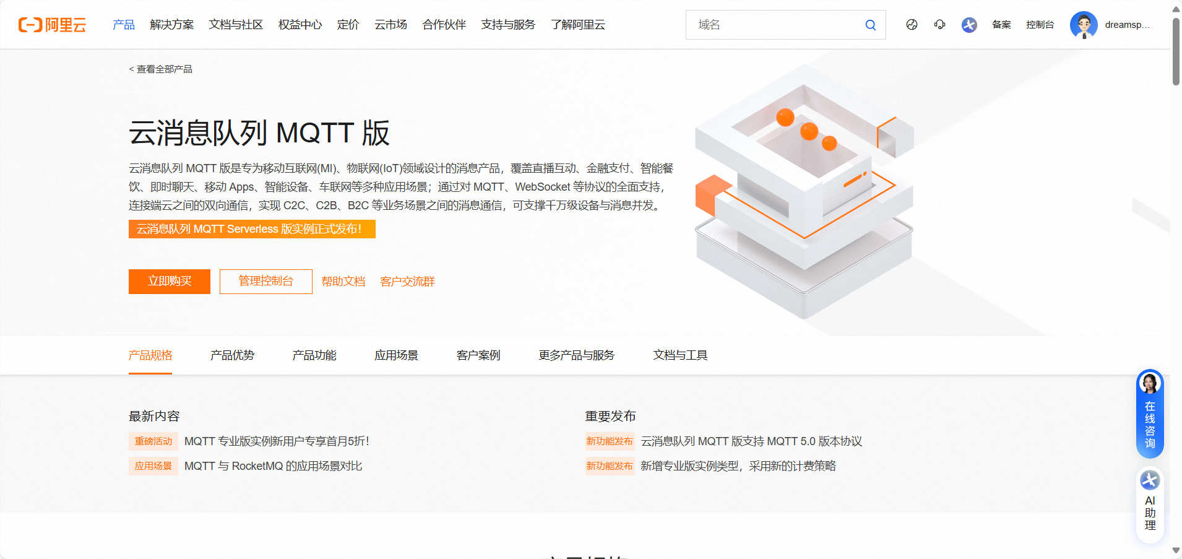Open the 了解阿里云 menu
Screen dimensions: 1182x559
point(578,25)
